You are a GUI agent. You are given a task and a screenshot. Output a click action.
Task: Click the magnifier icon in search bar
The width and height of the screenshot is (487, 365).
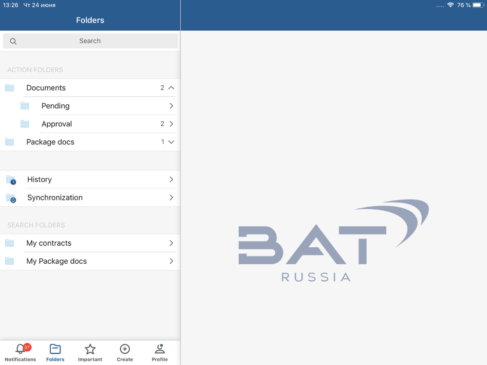(13, 41)
